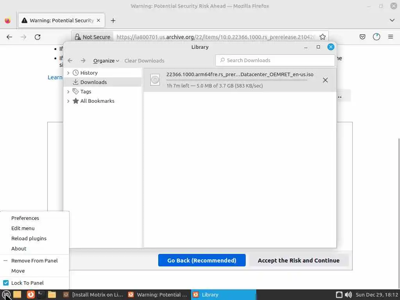Select Tags in Library sidebar
Image resolution: width=400 pixels, height=300 pixels.
coord(86,91)
